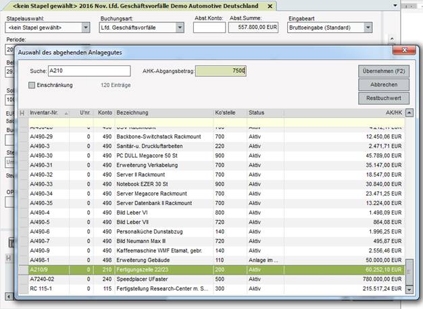
Task: Click the Restbuchwert button
Action: point(384,98)
